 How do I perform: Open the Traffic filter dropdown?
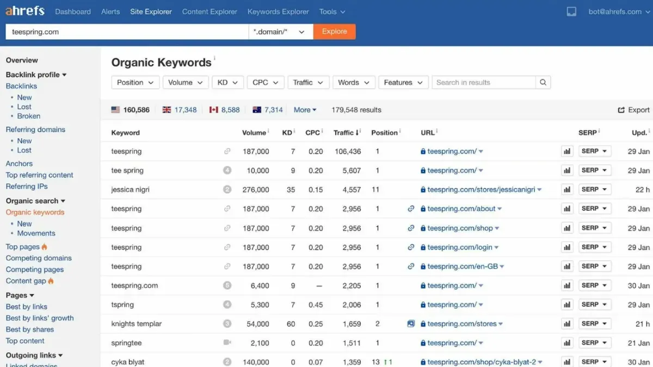click(x=309, y=83)
